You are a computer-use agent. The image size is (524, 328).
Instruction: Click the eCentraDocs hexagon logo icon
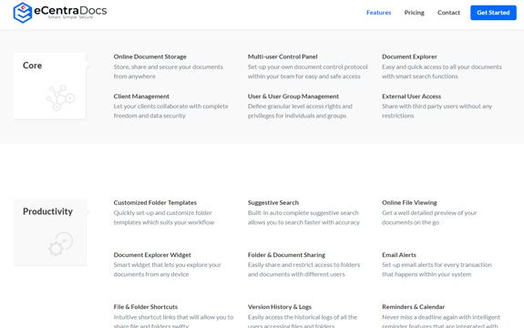point(23,13)
